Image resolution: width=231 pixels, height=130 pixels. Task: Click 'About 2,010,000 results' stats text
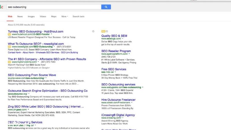(x=26, y=25)
